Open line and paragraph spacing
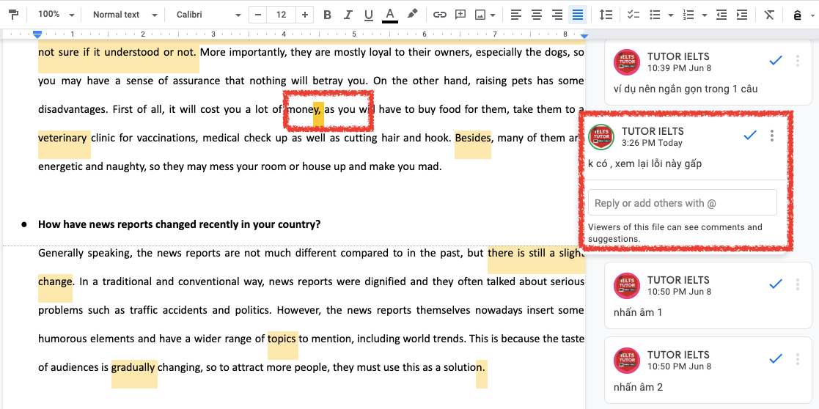The height and width of the screenshot is (409, 819). click(x=606, y=15)
